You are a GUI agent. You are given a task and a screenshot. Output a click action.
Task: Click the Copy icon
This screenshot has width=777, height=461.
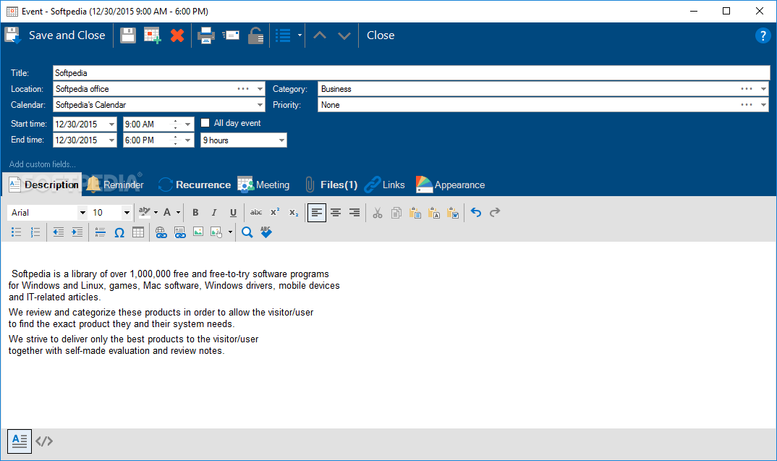click(396, 213)
